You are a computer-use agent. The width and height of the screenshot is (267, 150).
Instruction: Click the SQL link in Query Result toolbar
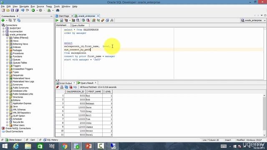(75, 87)
